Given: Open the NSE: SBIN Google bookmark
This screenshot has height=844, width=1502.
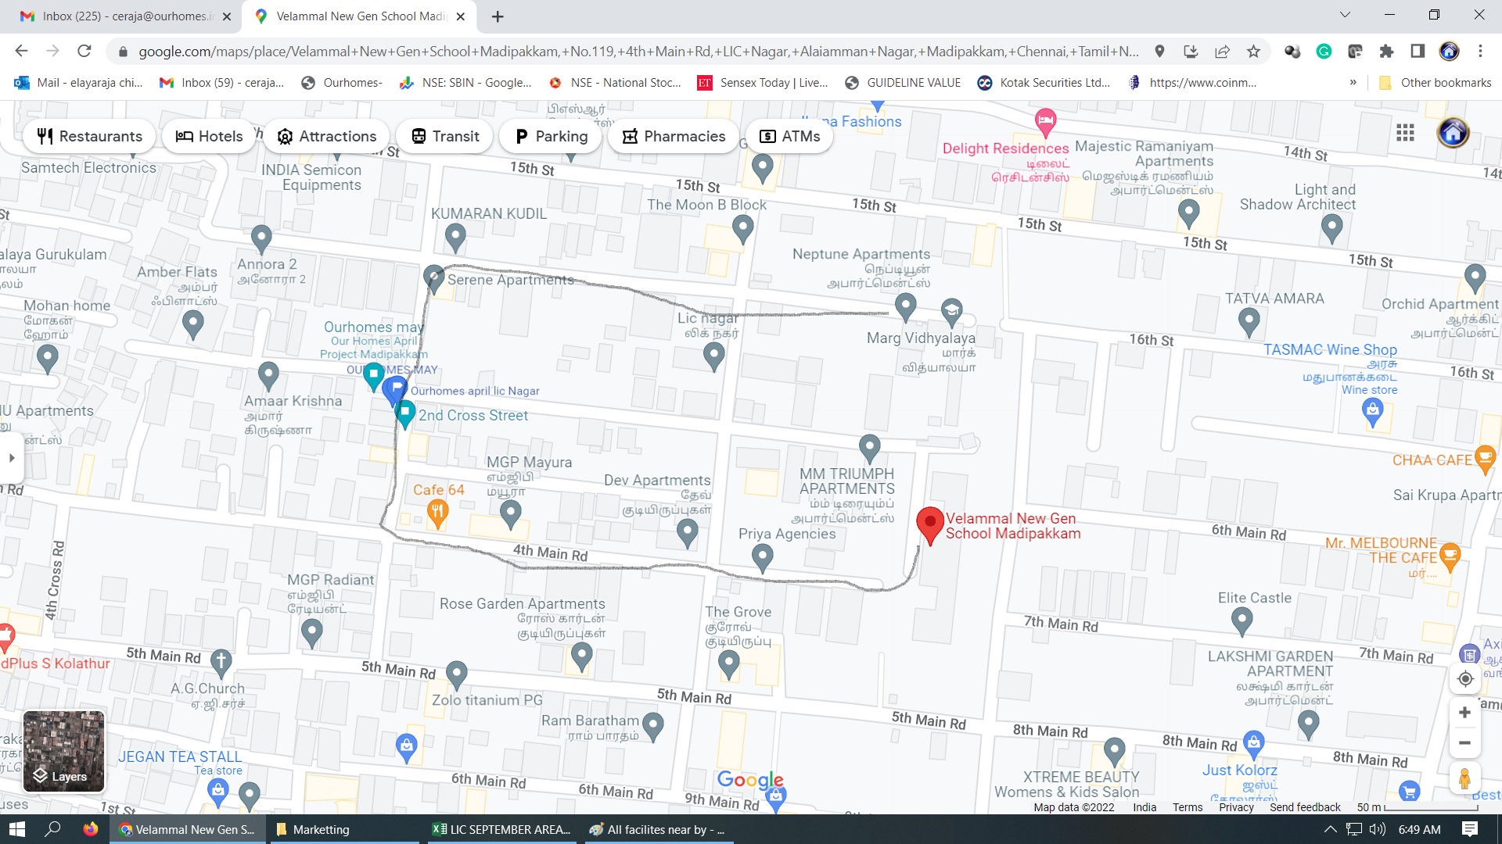Looking at the screenshot, I should [x=465, y=83].
